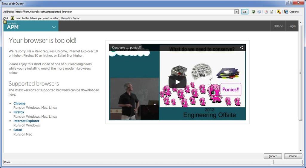
Task: Click the Save Query floppy disk icon
Action: tap(286, 12)
